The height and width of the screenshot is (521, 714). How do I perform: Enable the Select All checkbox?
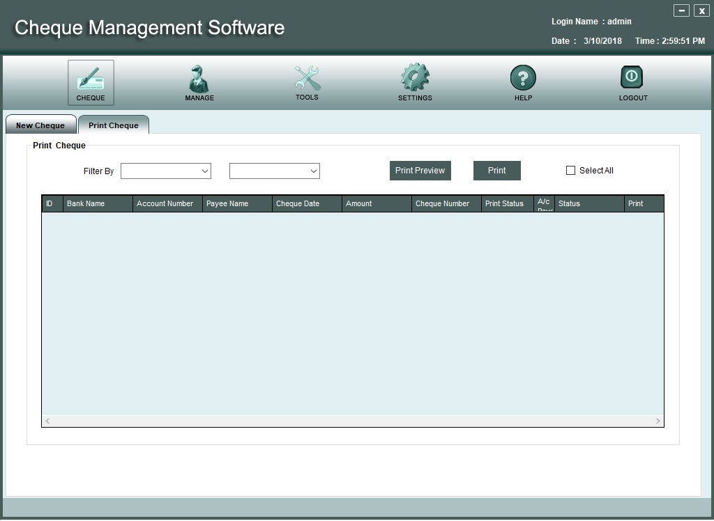pyautogui.click(x=570, y=171)
